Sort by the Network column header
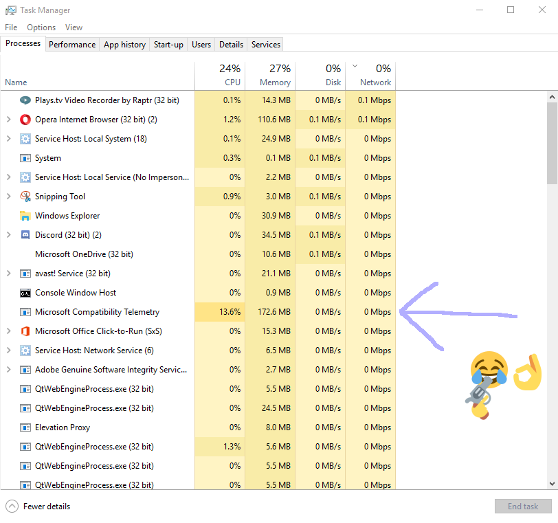558x523 pixels. pyautogui.click(x=370, y=76)
